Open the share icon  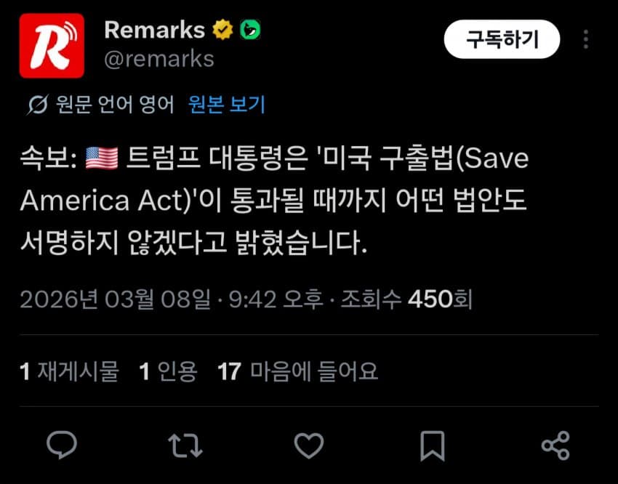(x=555, y=445)
